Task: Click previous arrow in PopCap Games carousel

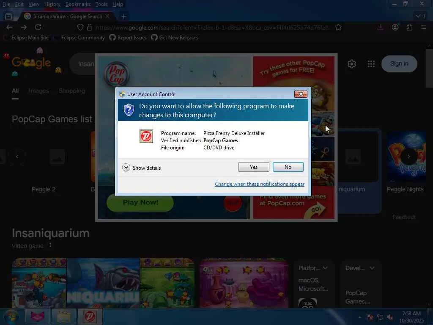Action: coord(17,157)
